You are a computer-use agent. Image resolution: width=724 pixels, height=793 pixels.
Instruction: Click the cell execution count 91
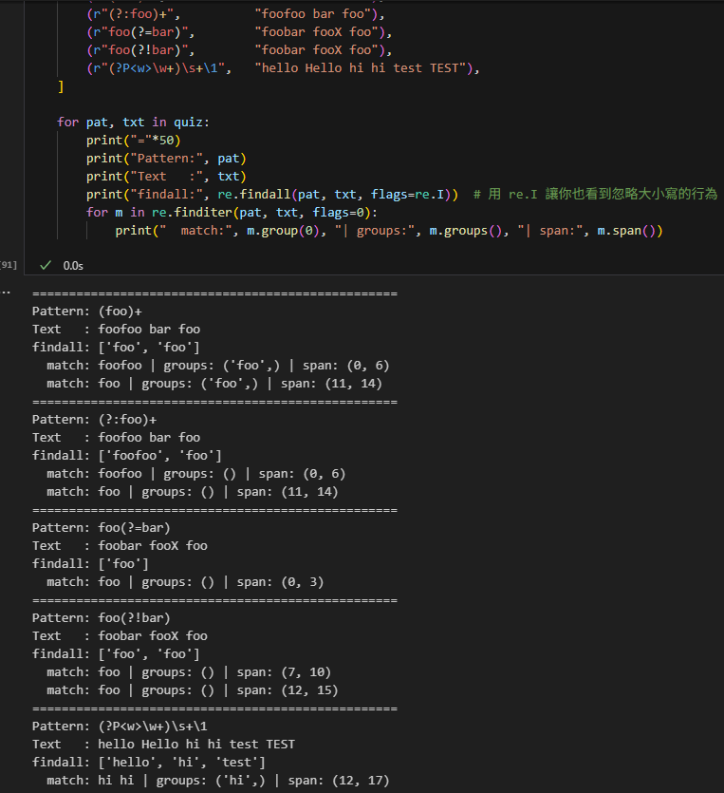(x=9, y=264)
